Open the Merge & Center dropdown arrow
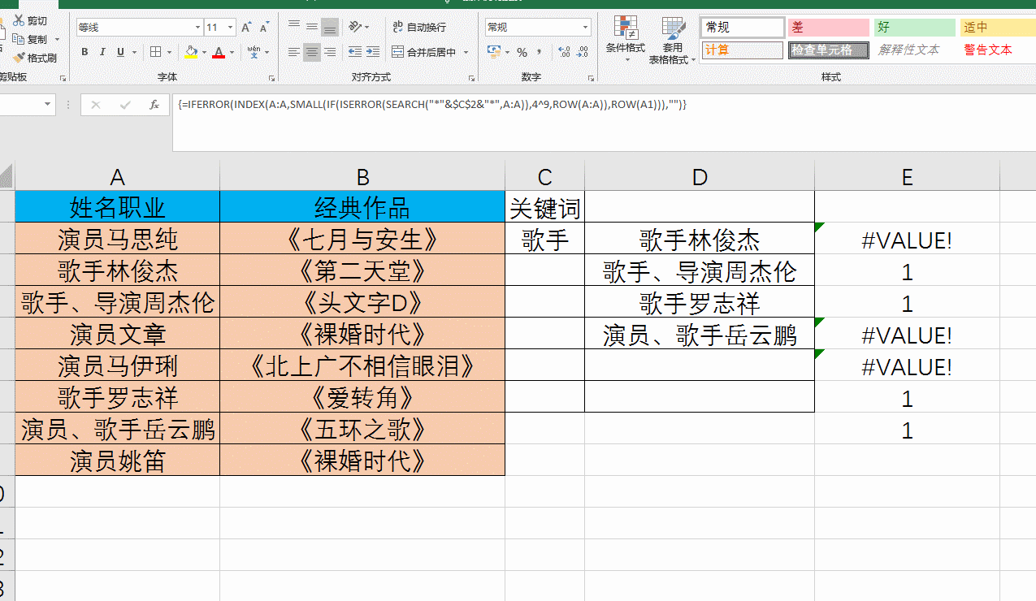The image size is (1036, 601). 466,52
